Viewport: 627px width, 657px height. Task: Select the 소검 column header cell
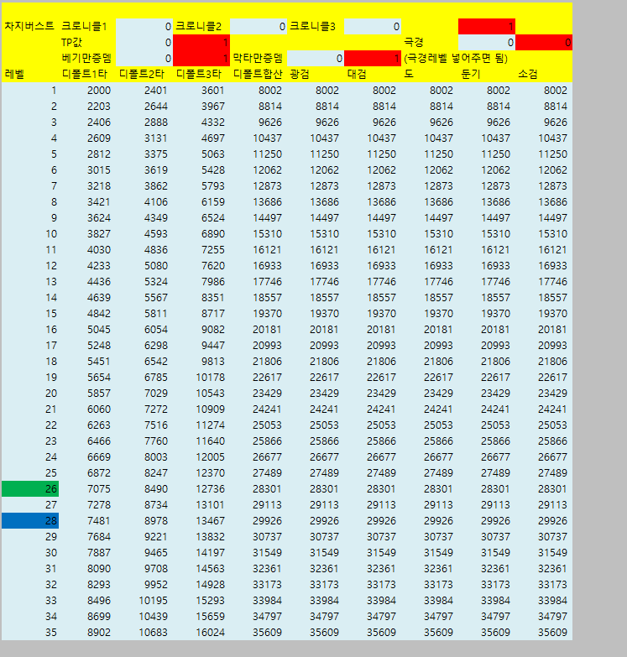(543, 74)
